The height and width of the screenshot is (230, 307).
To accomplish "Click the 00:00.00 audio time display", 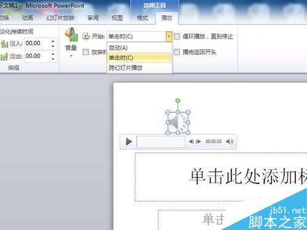I will 214,142.
